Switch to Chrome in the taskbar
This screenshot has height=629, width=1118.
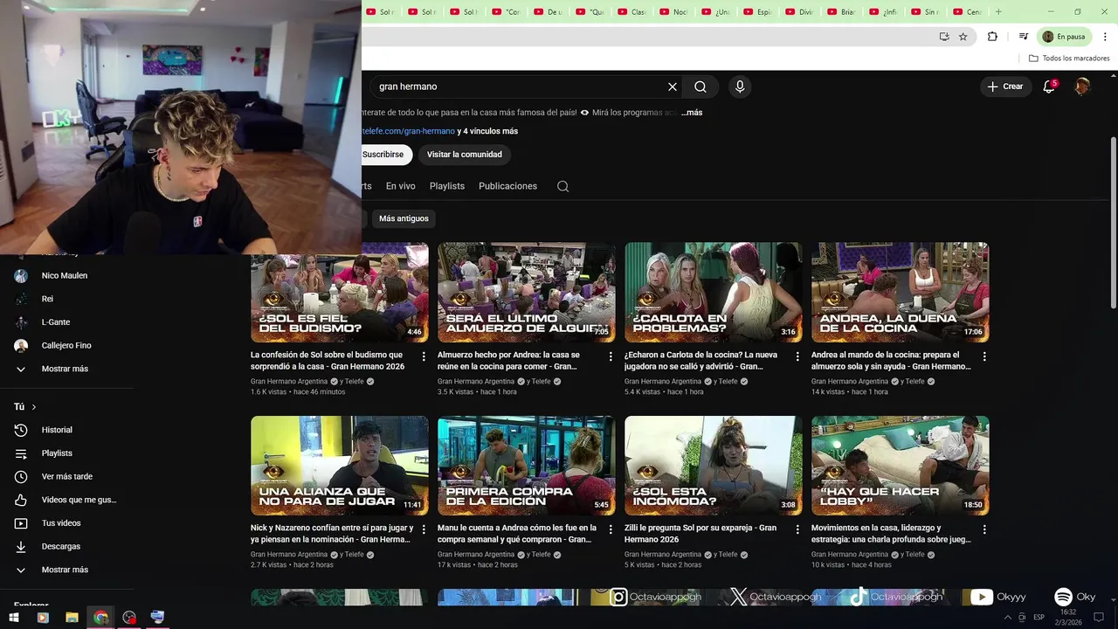tap(101, 618)
